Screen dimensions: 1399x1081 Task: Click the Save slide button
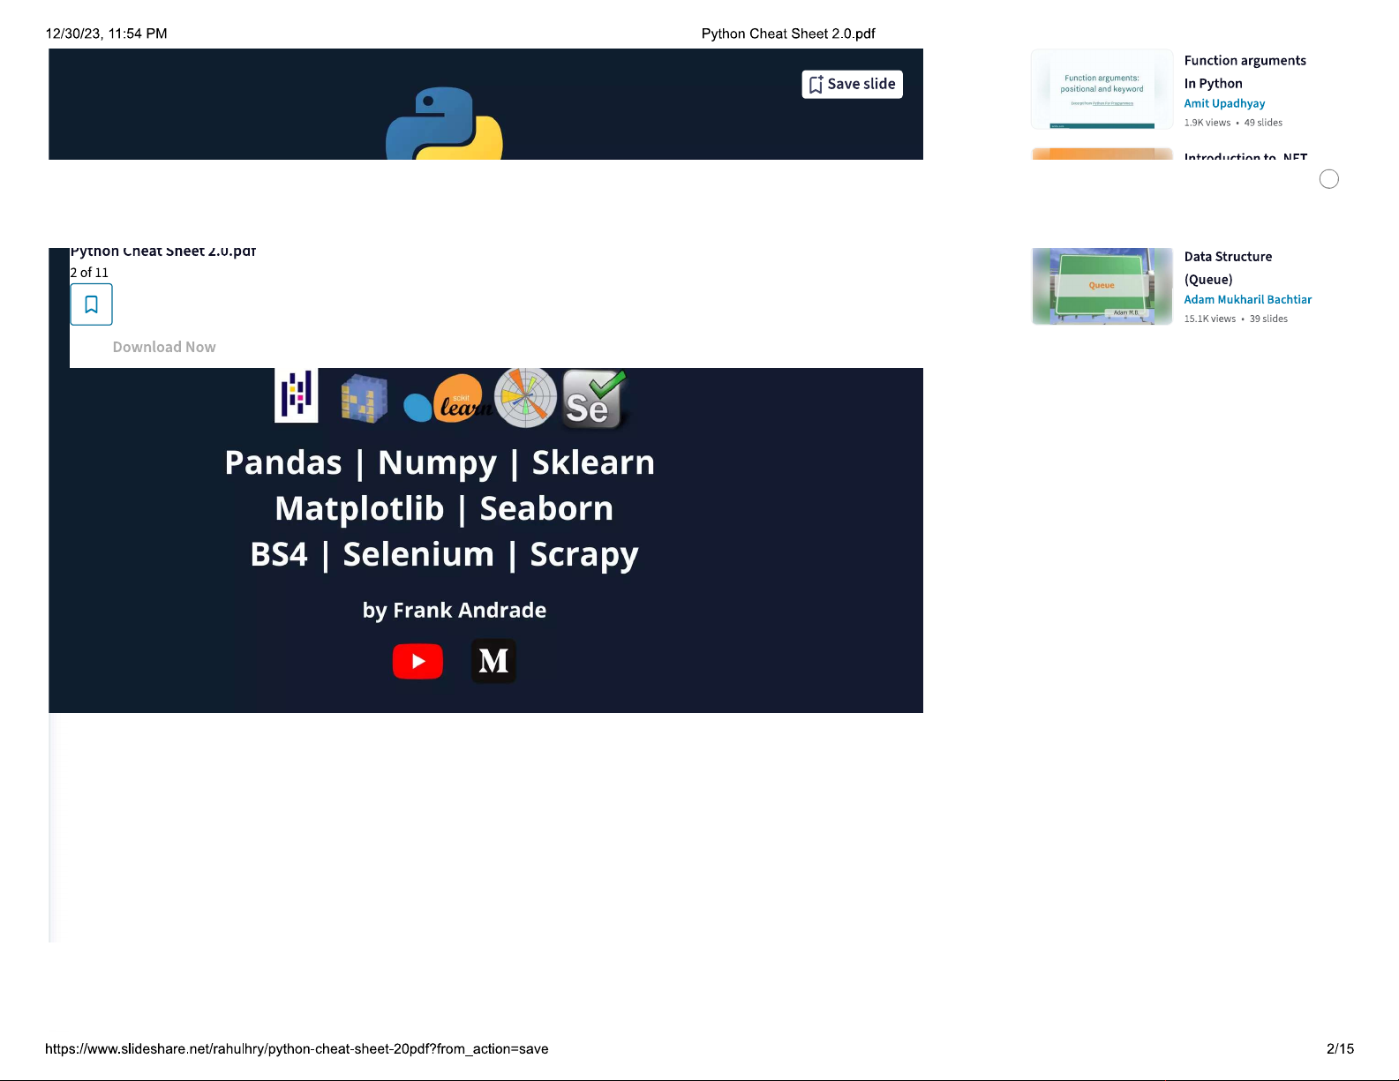852,84
